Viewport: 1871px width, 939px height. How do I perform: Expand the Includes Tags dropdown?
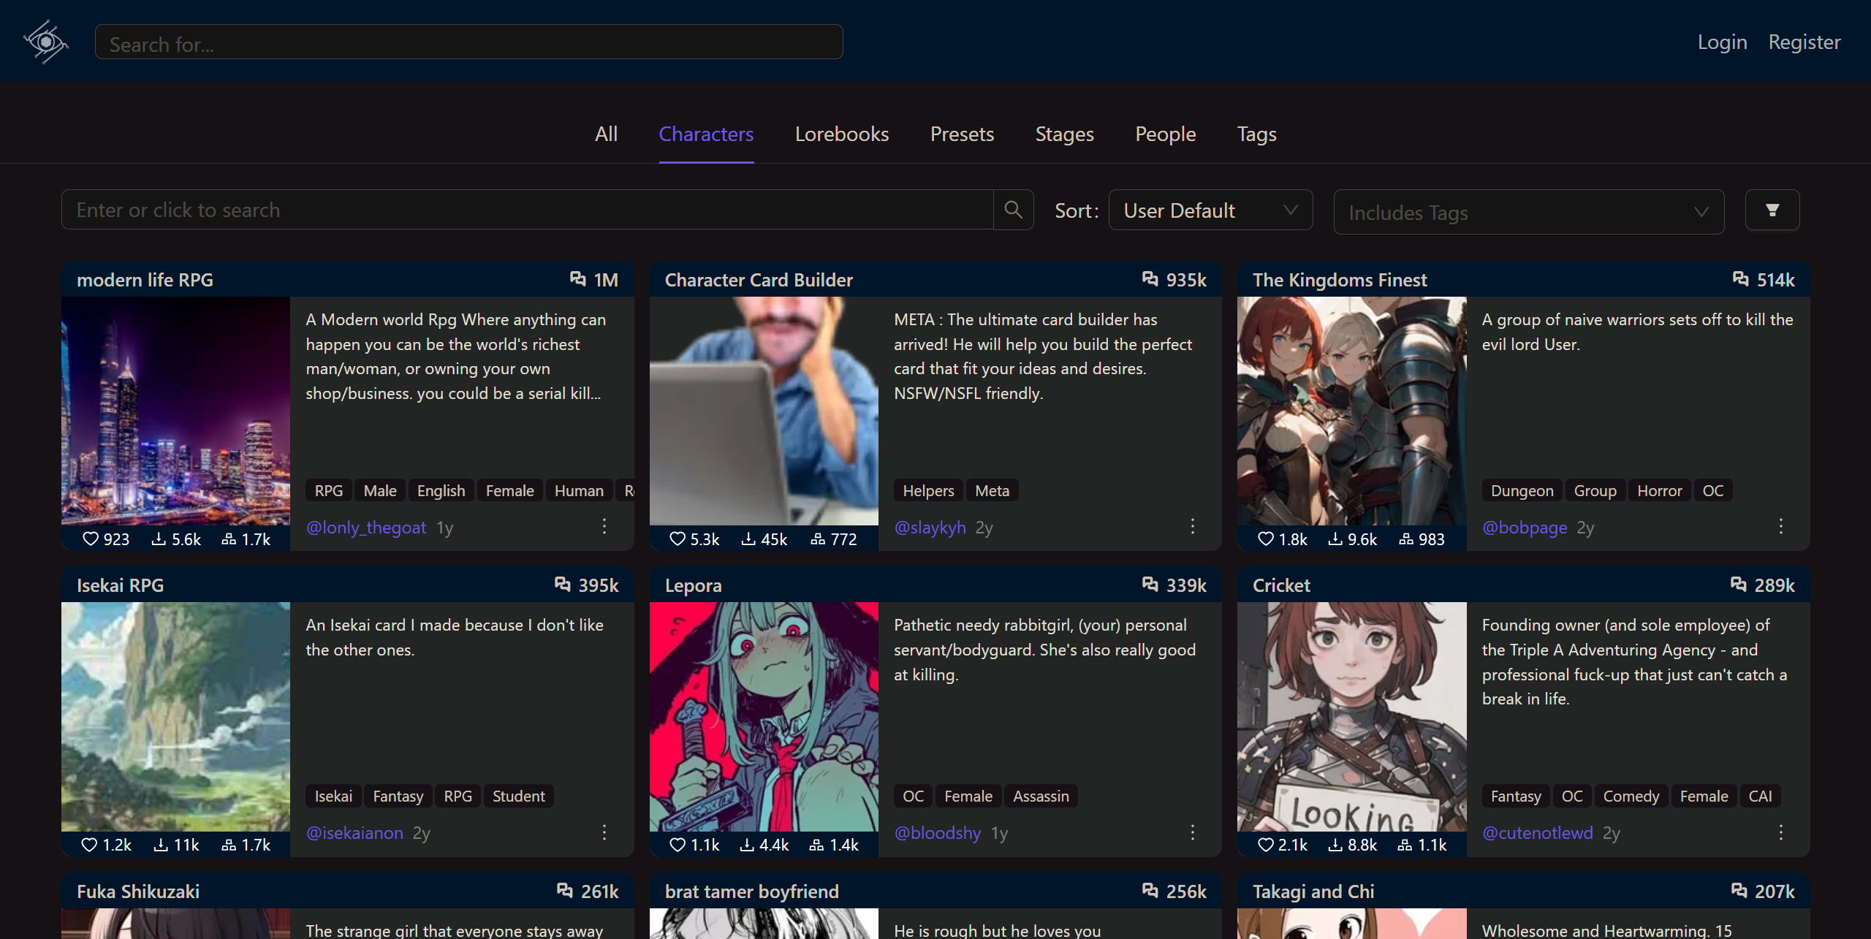[x=1528, y=212]
